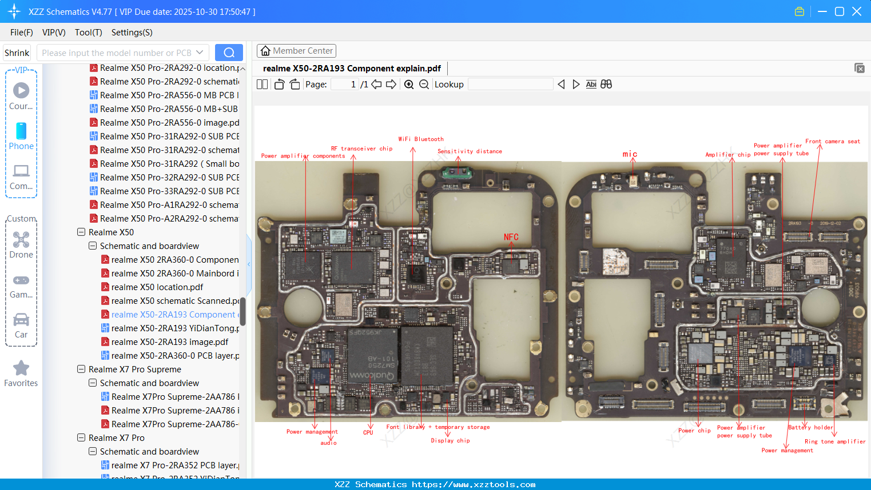Toggle the two-page layout view

tap(262, 85)
